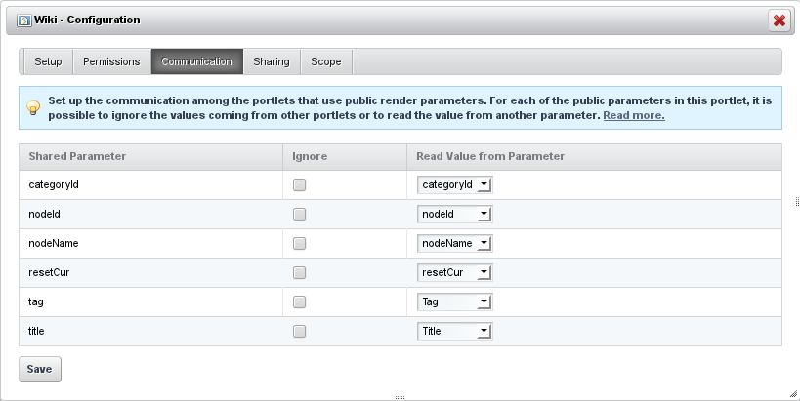Click the resetCur shared parameter name

(49, 272)
